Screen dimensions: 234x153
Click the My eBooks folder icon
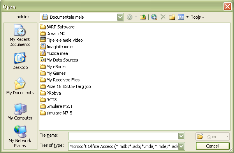click(43, 67)
